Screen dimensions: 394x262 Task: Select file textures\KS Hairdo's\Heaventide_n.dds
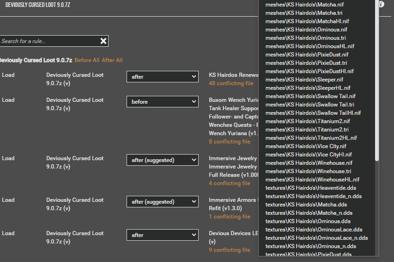click(314, 196)
